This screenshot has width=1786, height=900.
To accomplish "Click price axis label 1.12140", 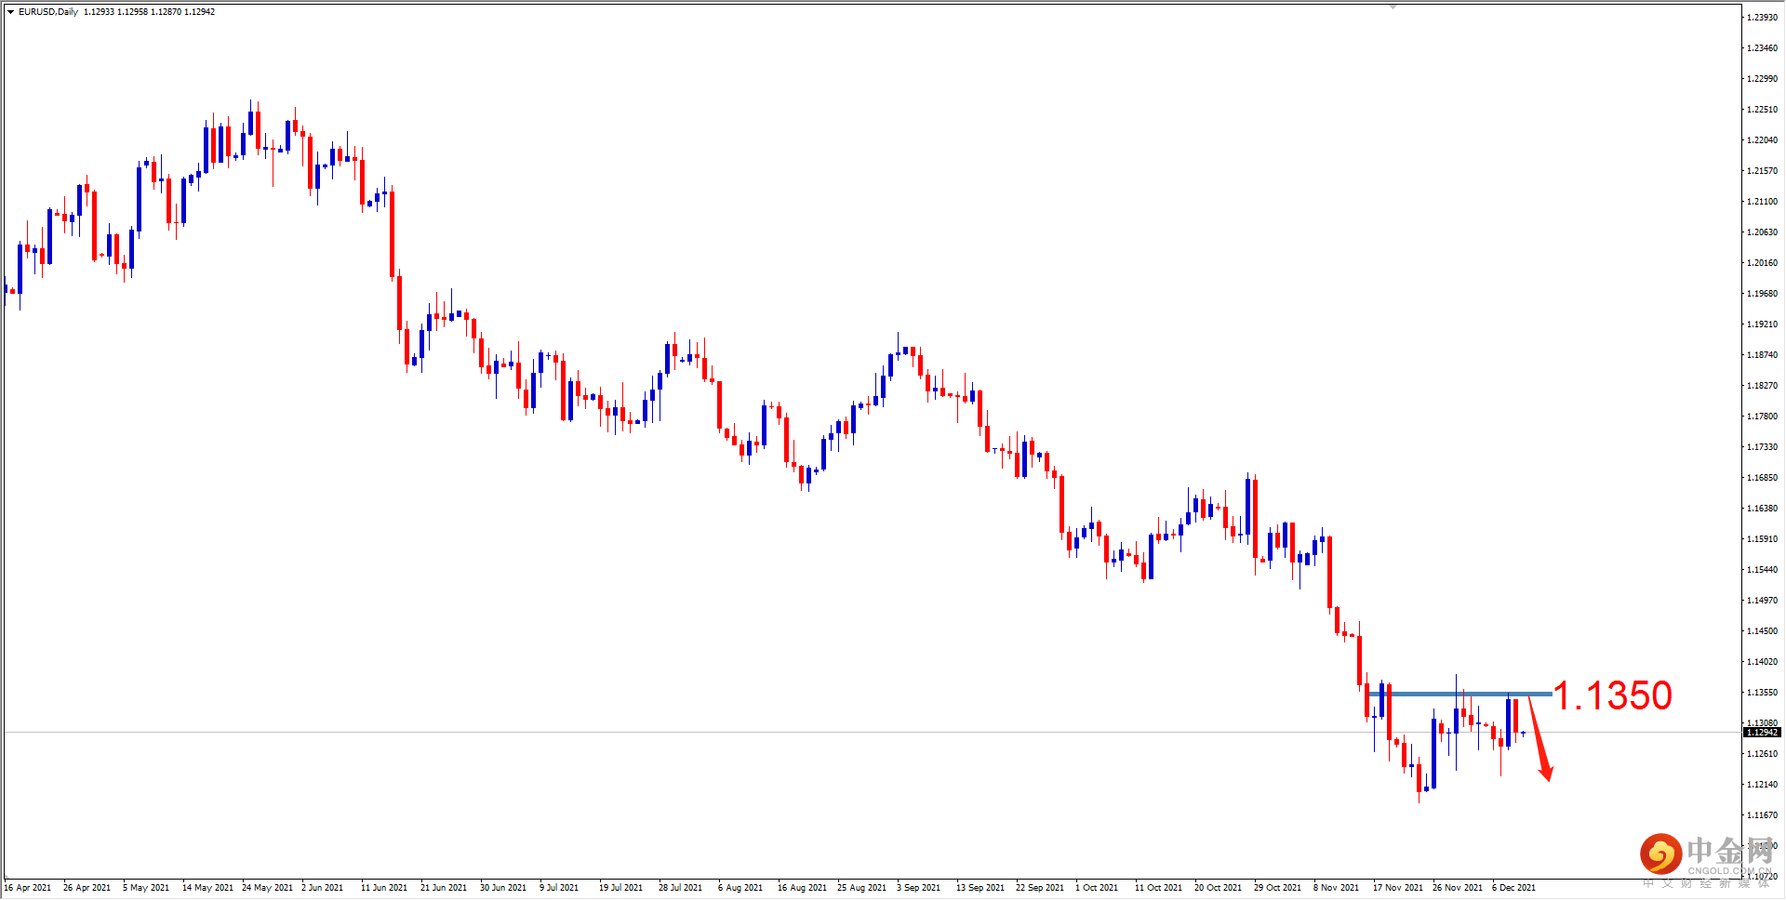I will pos(1762,785).
